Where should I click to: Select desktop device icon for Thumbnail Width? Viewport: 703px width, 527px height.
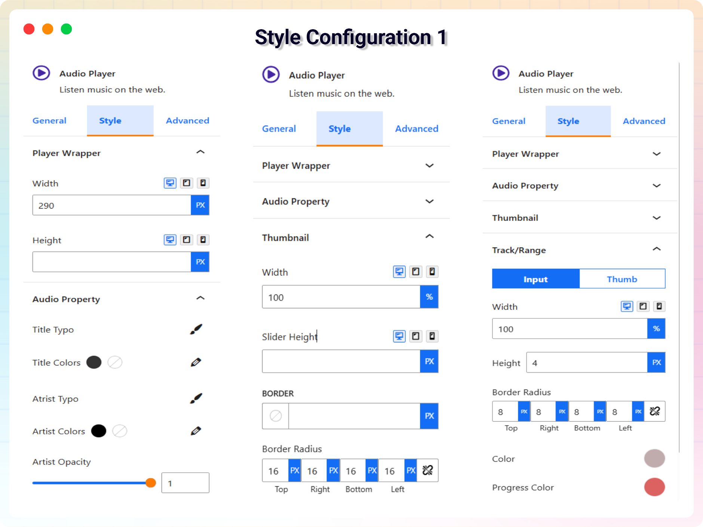click(x=399, y=272)
